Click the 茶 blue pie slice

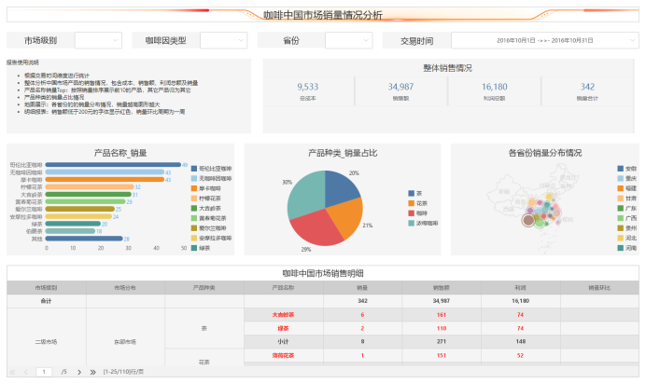pyautogui.click(x=342, y=185)
